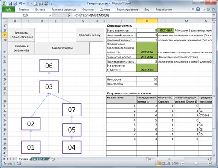Screen dimensions: 218x168
Task: Click the Save icon in quick access toolbar
Action: (10, 3)
